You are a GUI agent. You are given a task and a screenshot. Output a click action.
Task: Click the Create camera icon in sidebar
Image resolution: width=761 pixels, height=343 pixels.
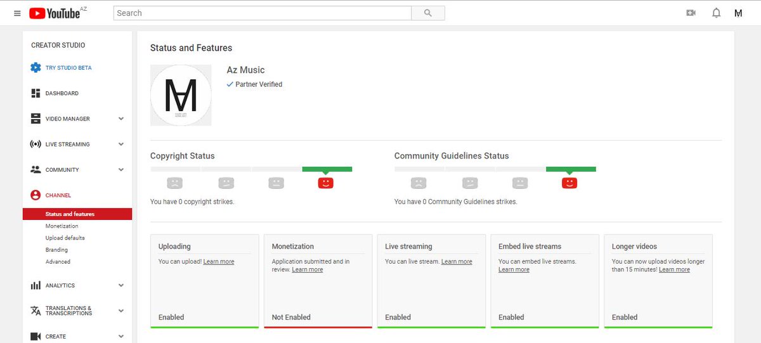(36, 336)
